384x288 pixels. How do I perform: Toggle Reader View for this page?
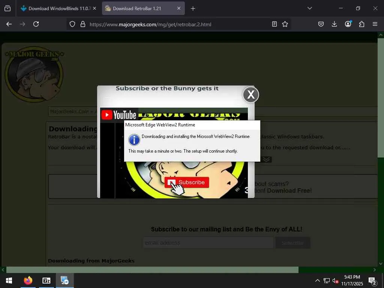(274, 24)
